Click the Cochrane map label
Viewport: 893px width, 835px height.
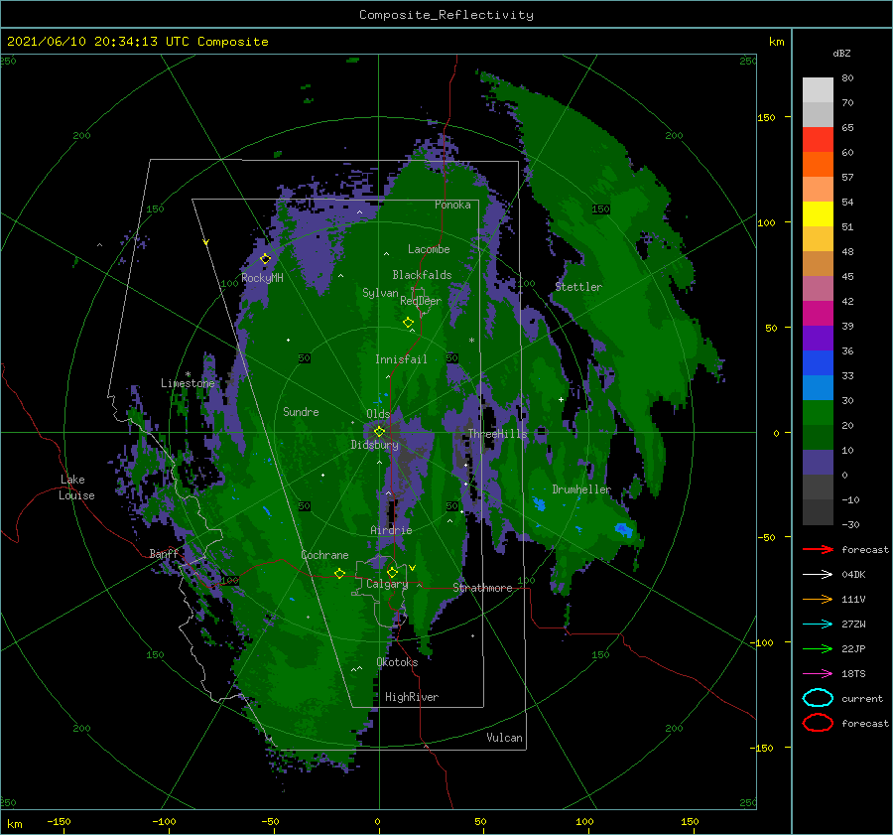click(324, 555)
